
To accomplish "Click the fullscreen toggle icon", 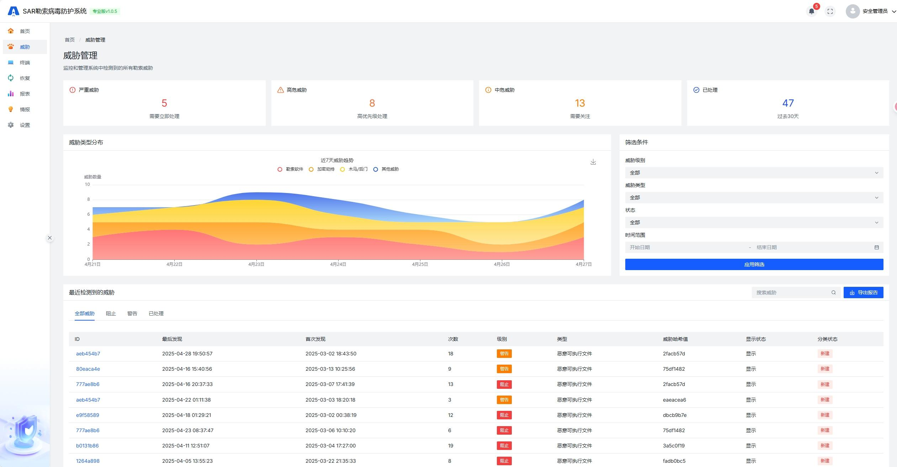I will 830,11.
